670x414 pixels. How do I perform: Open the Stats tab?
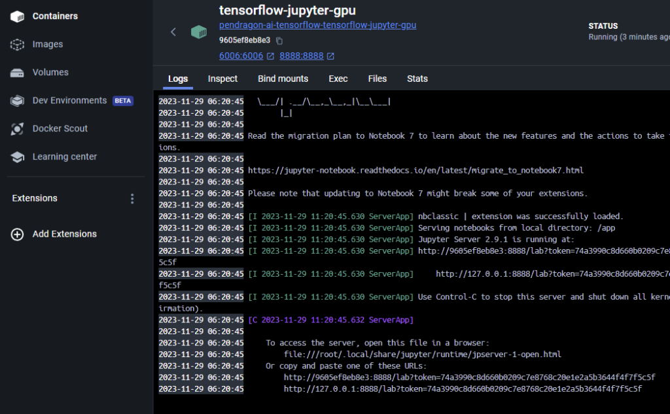point(417,78)
